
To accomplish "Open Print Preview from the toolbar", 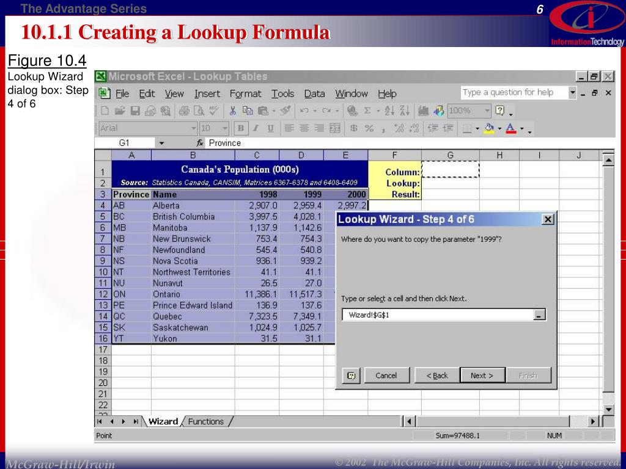I will pyautogui.click(x=199, y=111).
